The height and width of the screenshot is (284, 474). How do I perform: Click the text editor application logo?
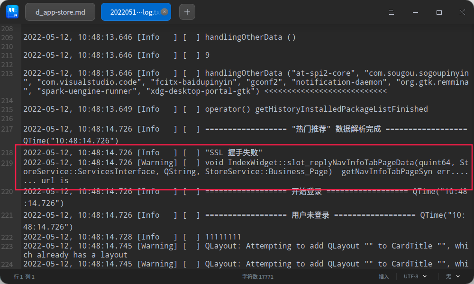tap(12, 12)
